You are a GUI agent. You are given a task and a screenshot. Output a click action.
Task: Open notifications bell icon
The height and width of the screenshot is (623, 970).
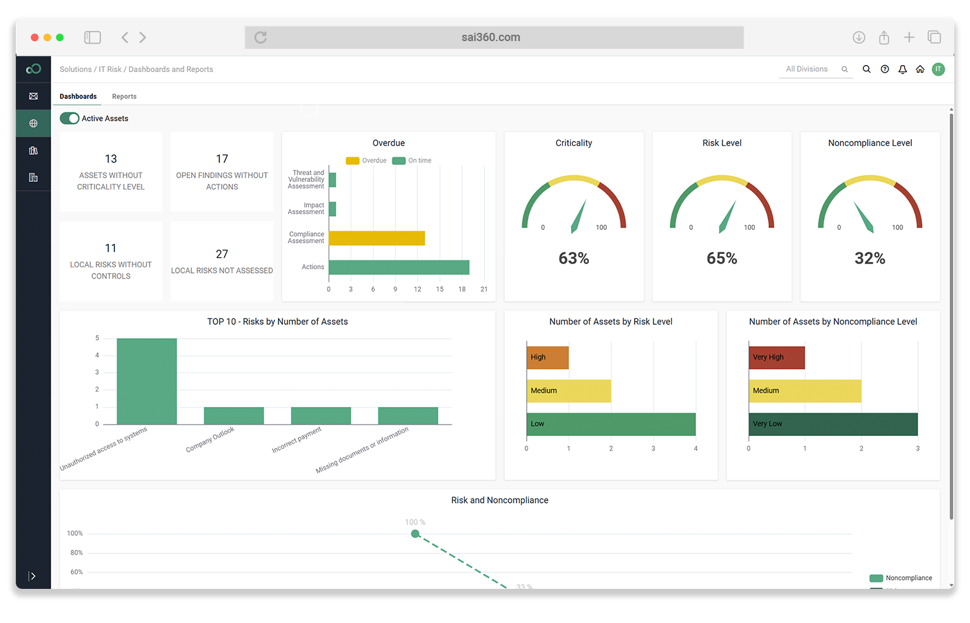pyautogui.click(x=902, y=70)
